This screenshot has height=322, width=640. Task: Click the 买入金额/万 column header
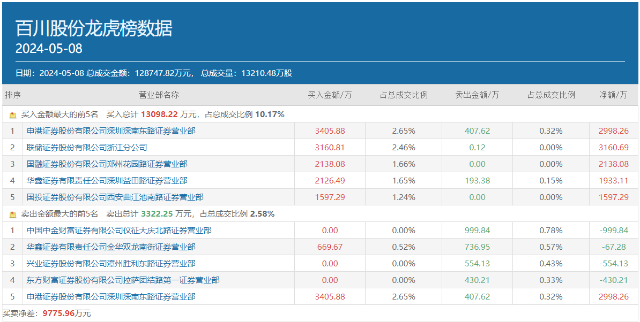coord(330,95)
